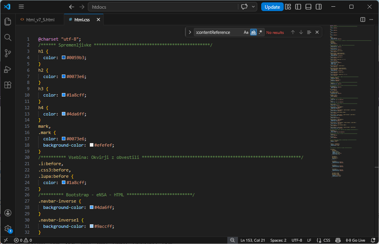
Task: Toggle Match Case in the find widget
Action: 246,32
